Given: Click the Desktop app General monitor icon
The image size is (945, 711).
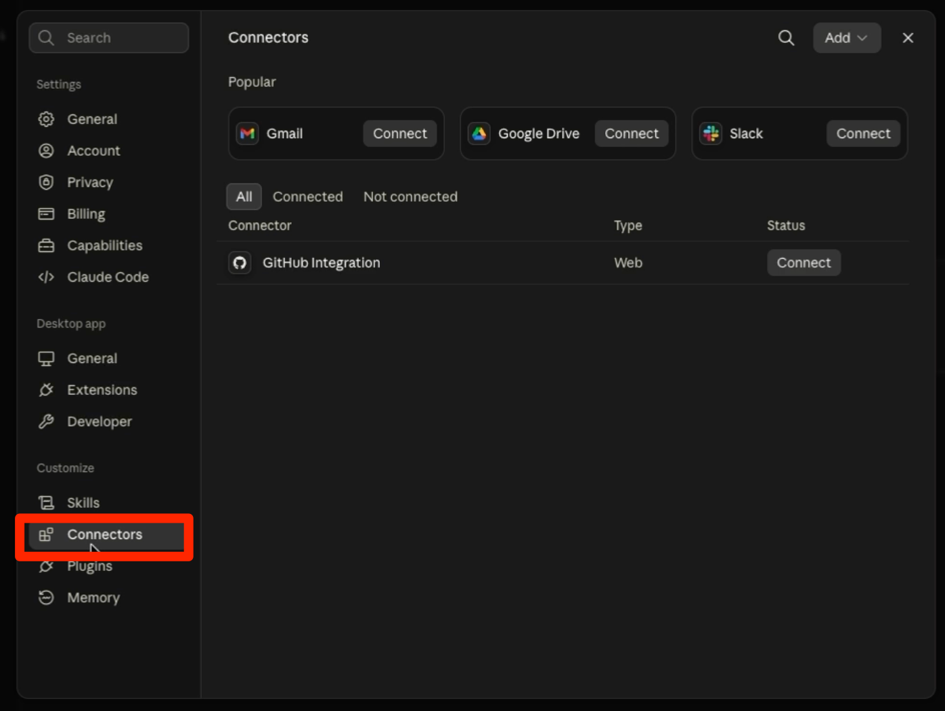Looking at the screenshot, I should point(46,358).
